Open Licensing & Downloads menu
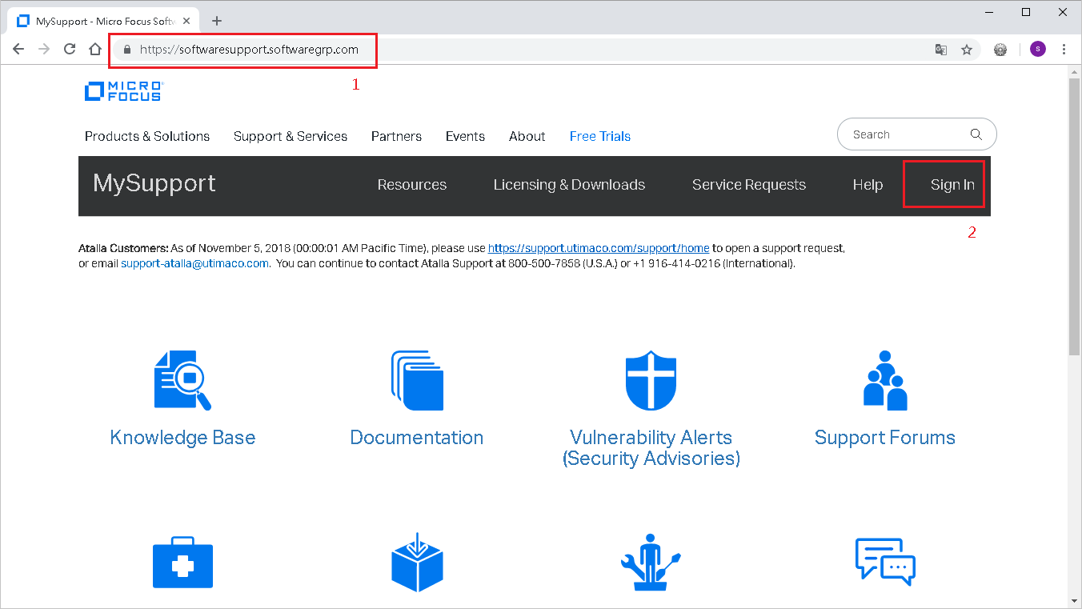 [569, 185]
